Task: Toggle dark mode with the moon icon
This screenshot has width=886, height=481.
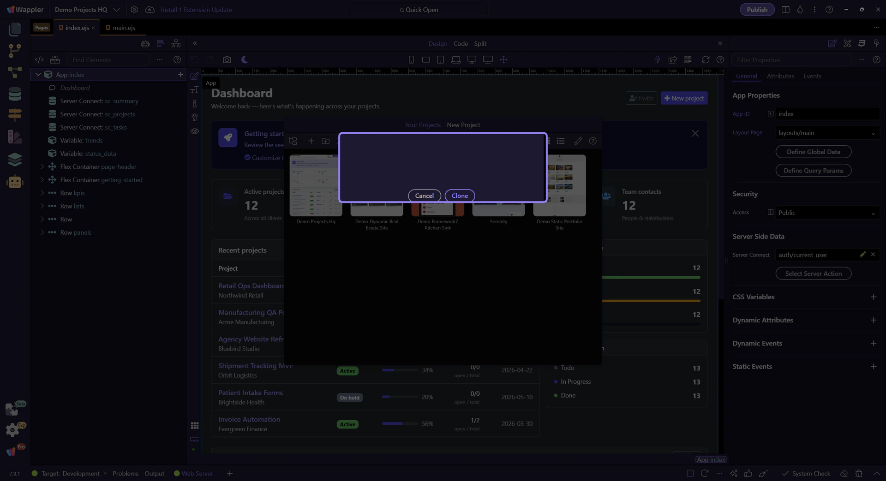Action: pos(245,60)
